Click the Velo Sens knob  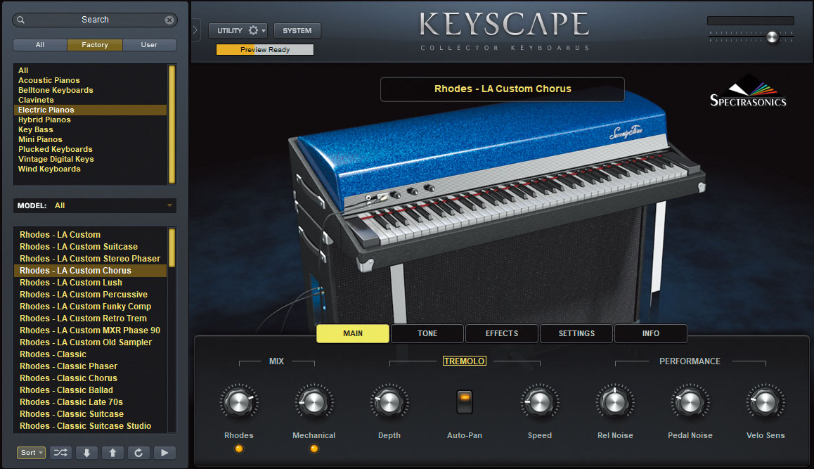click(x=765, y=402)
